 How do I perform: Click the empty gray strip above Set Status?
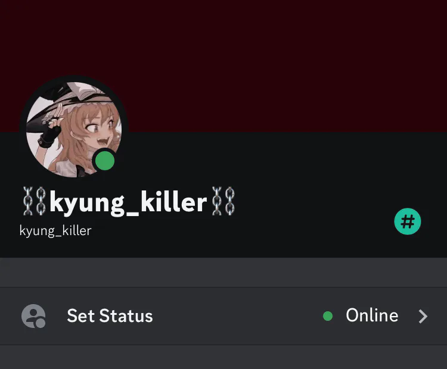pyautogui.click(x=223, y=273)
